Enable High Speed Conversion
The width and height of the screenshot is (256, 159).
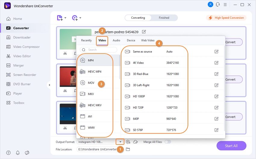(x=226, y=18)
